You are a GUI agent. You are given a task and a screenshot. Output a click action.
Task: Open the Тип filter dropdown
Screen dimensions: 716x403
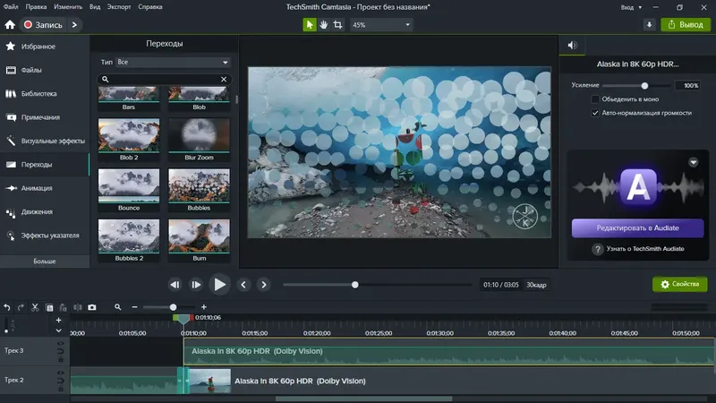point(173,62)
